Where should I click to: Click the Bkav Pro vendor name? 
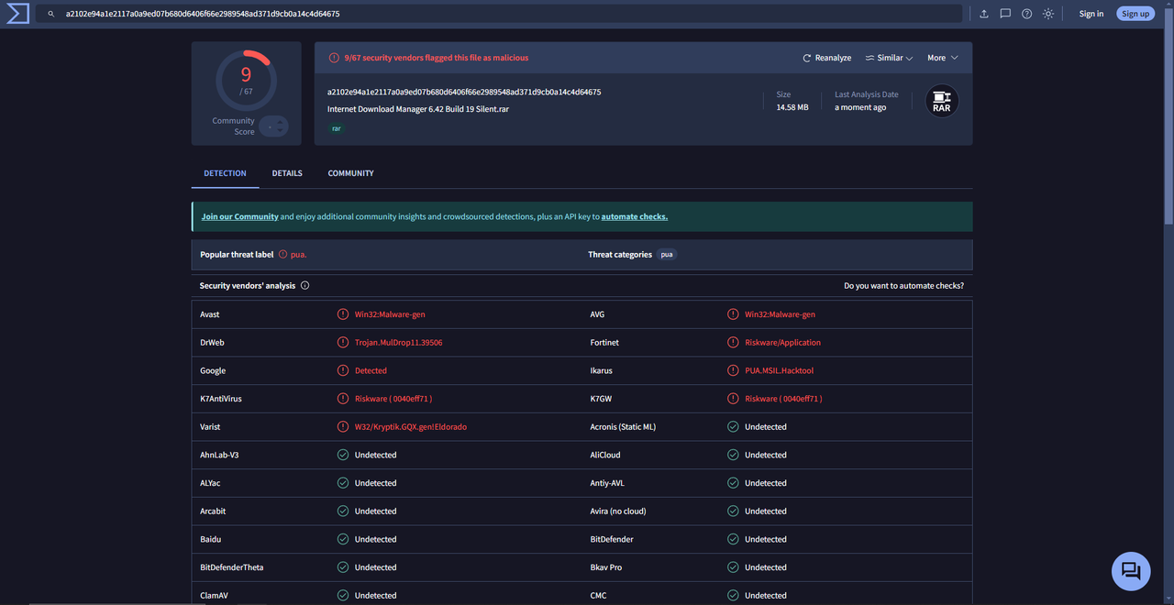(606, 567)
